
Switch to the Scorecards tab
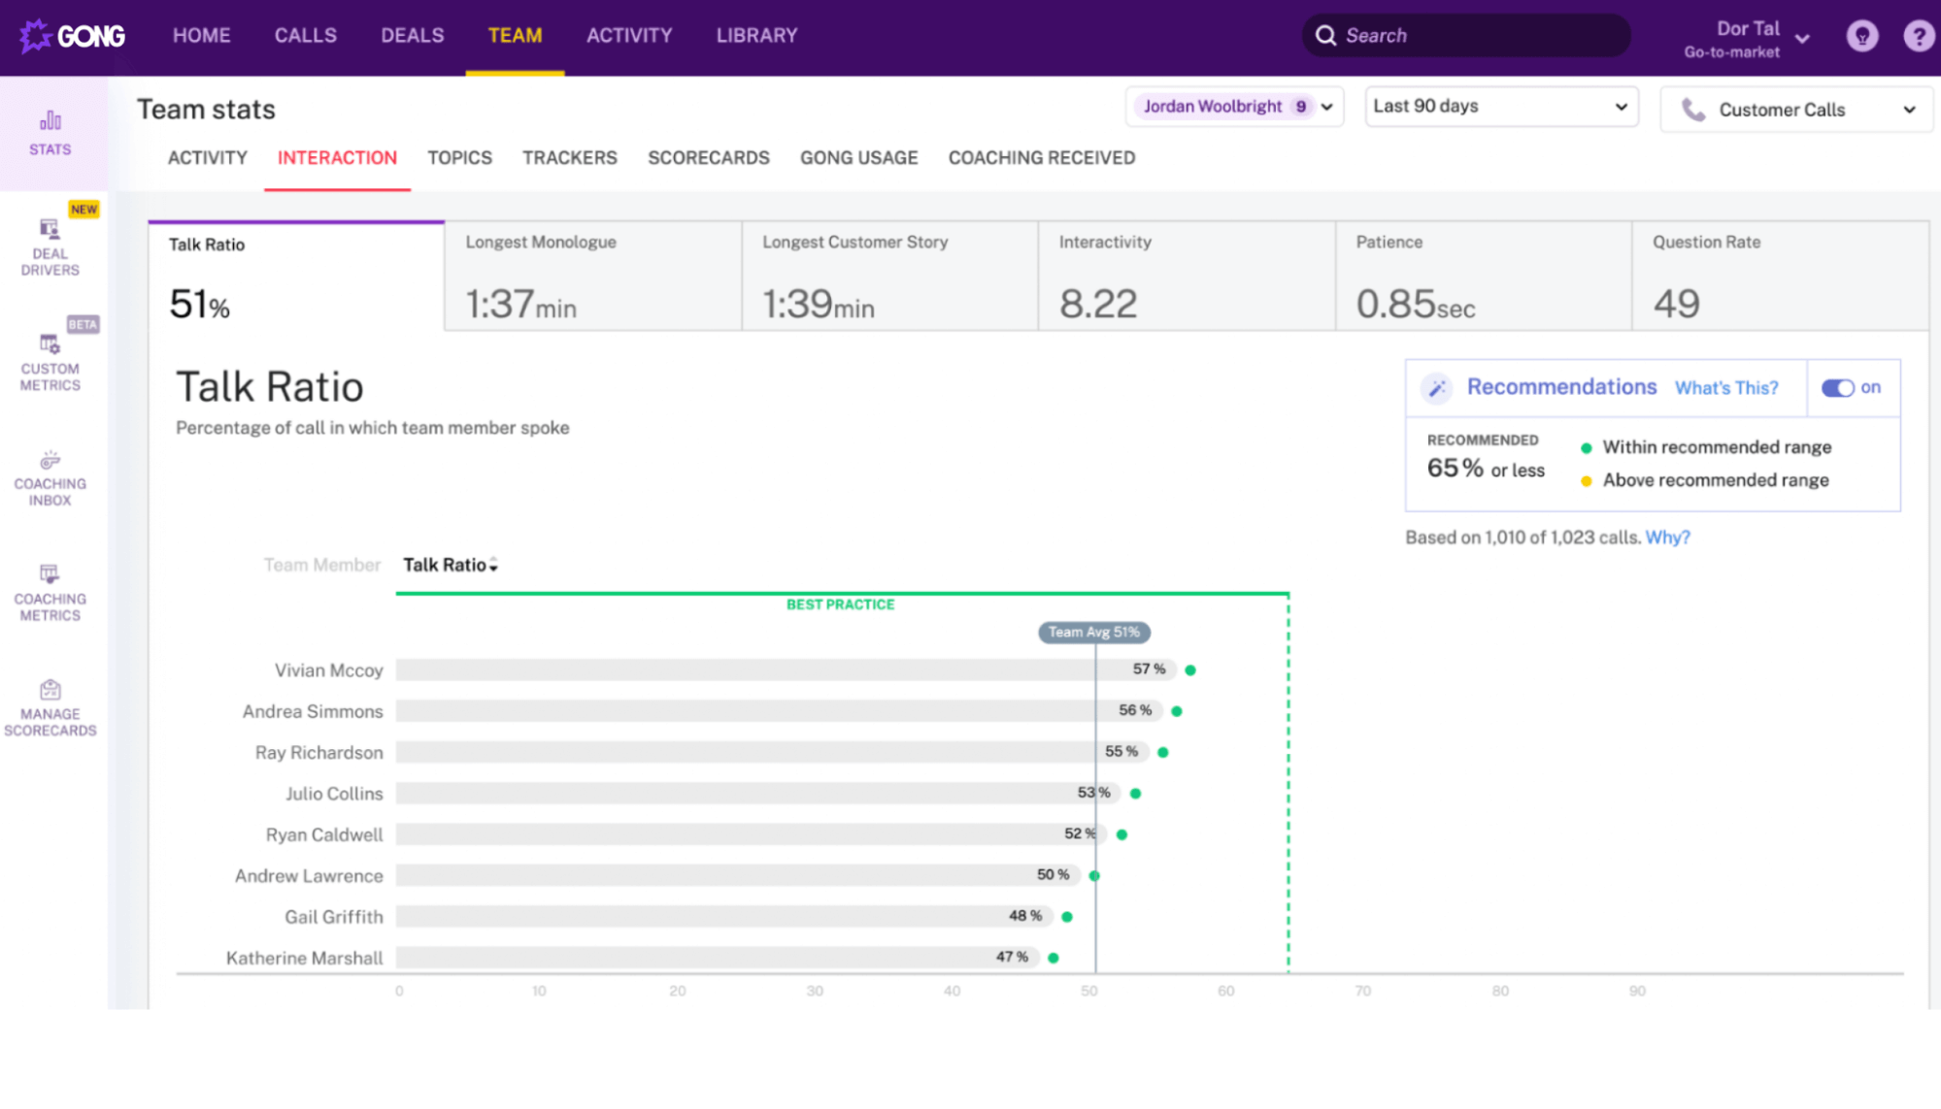click(708, 157)
